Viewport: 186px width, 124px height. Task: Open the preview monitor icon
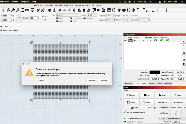(x=32, y=10)
